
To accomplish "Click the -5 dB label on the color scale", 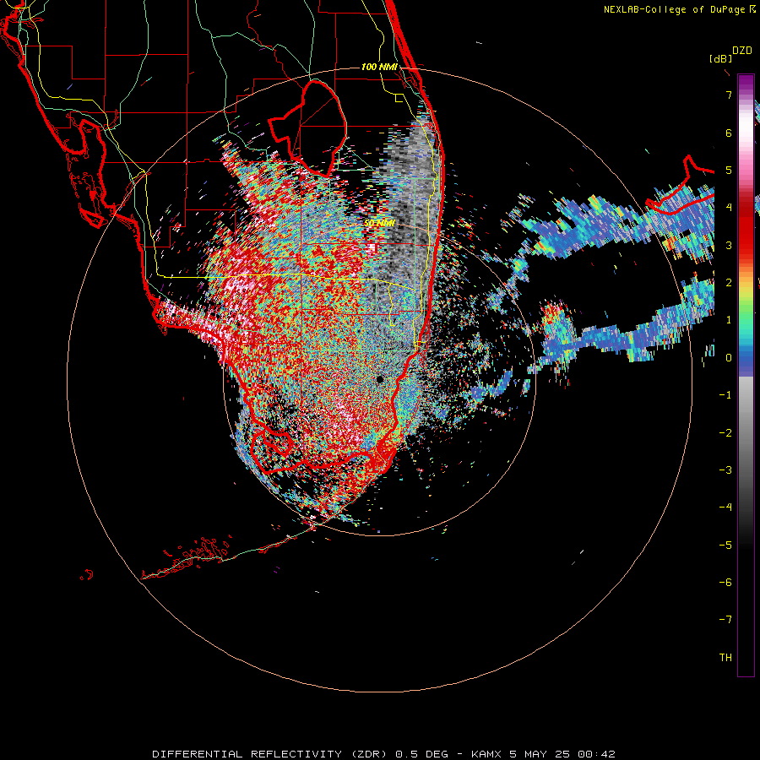I will (725, 546).
